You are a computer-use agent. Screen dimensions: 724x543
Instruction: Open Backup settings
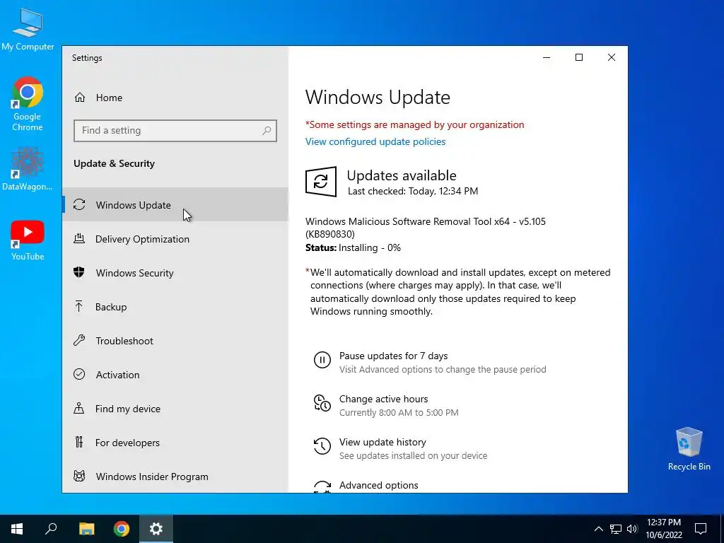(x=175, y=307)
